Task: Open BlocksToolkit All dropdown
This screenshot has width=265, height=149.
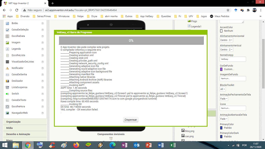Action: [223, 89]
